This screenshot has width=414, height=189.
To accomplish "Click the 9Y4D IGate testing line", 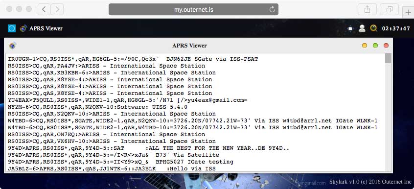I will click(x=120, y=162).
